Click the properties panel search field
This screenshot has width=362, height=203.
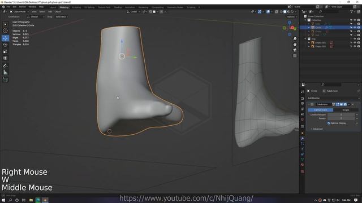tap(331, 85)
